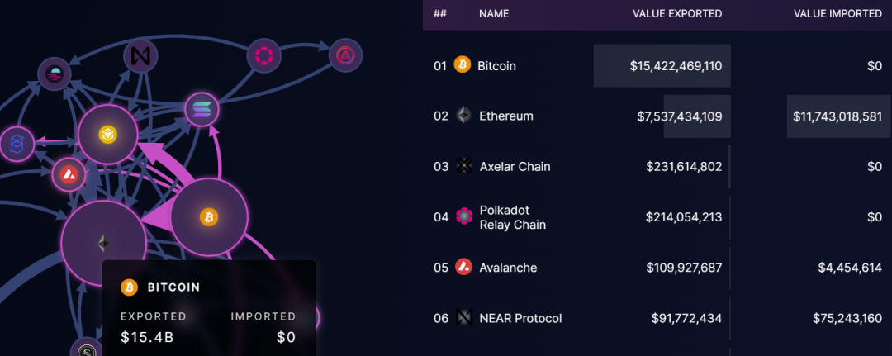Click the red triangle node at top right of graph
The image size is (892, 356).
click(345, 55)
